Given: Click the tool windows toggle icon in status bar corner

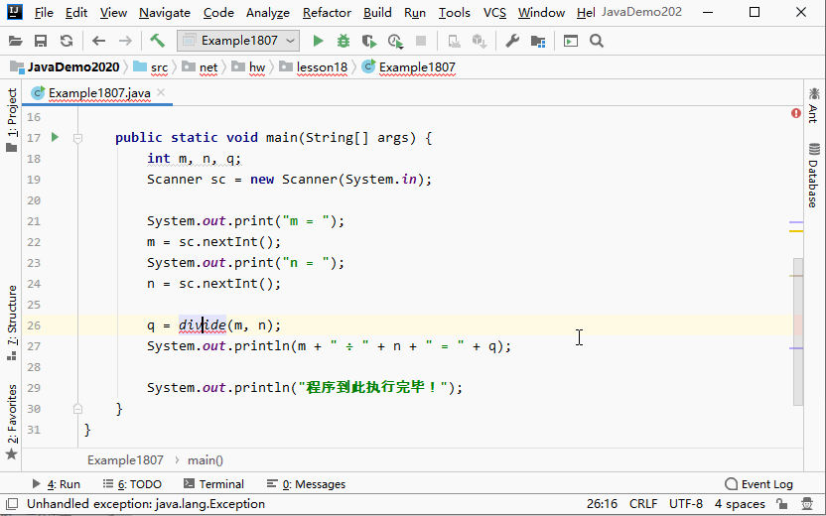Looking at the screenshot, I should [12, 504].
